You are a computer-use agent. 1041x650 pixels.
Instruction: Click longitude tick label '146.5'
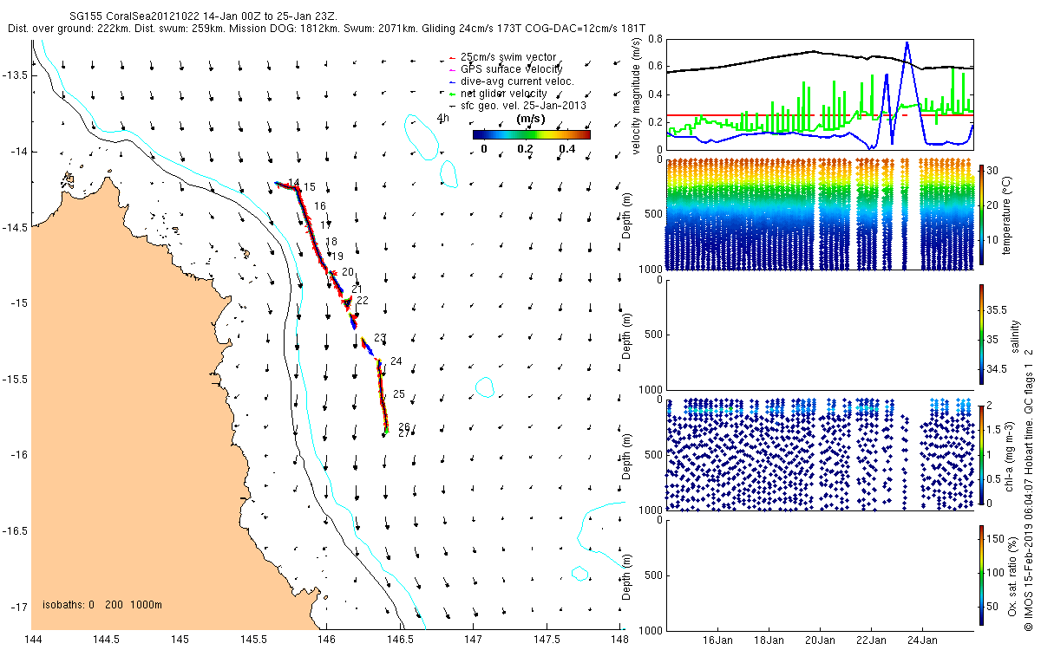click(x=400, y=640)
